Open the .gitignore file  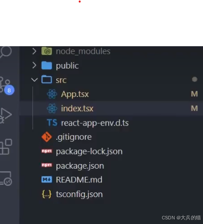(74, 137)
